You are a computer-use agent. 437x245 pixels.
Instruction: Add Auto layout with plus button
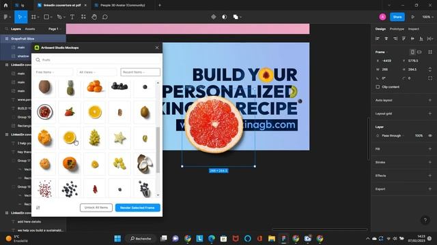pos(429,100)
